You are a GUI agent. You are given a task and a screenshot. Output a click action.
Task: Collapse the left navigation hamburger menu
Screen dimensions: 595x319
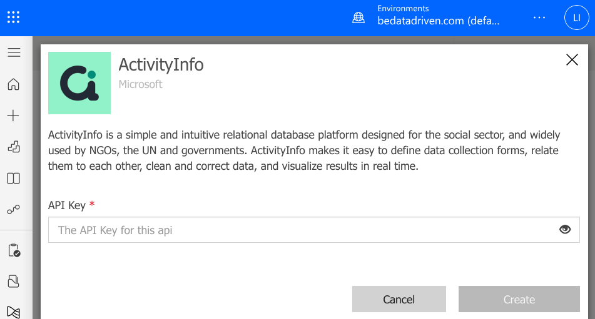pos(14,52)
